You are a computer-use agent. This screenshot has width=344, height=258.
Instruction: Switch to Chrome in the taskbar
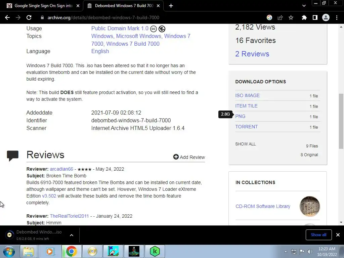click(71, 251)
